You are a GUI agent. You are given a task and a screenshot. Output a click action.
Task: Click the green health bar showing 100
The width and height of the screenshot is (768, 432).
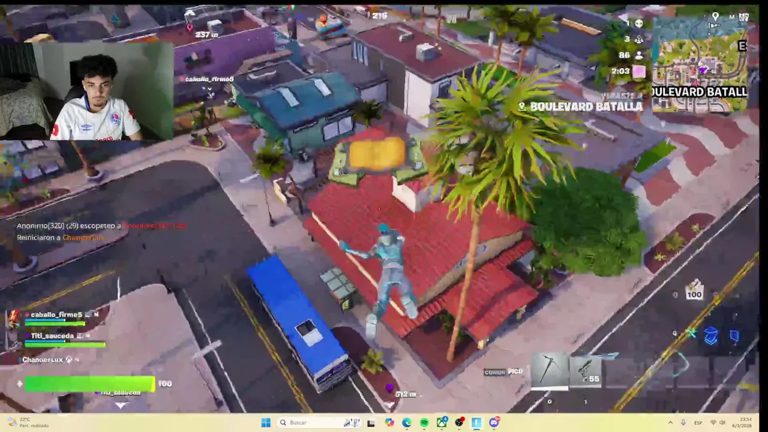(x=89, y=384)
